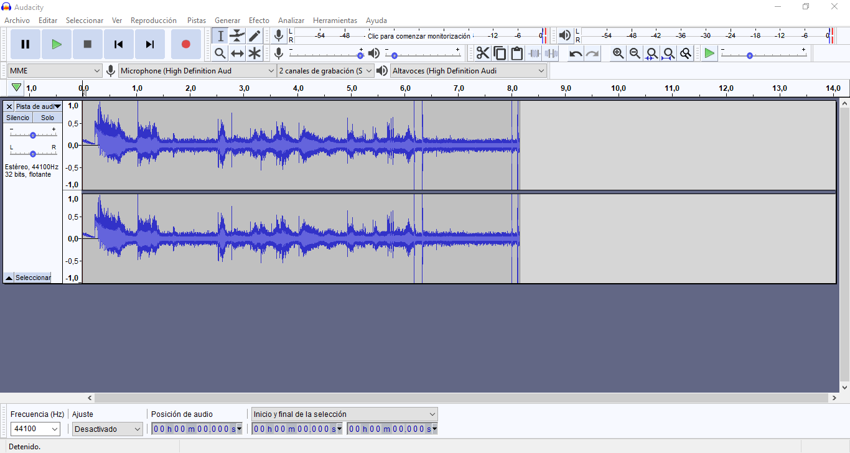Click 'Clic para comenzar monitorización' meter
The image size is (850, 453).
(419, 36)
